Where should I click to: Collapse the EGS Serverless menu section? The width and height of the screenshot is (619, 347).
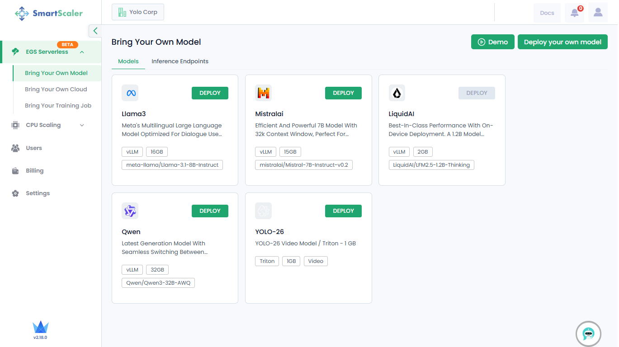pyautogui.click(x=82, y=52)
